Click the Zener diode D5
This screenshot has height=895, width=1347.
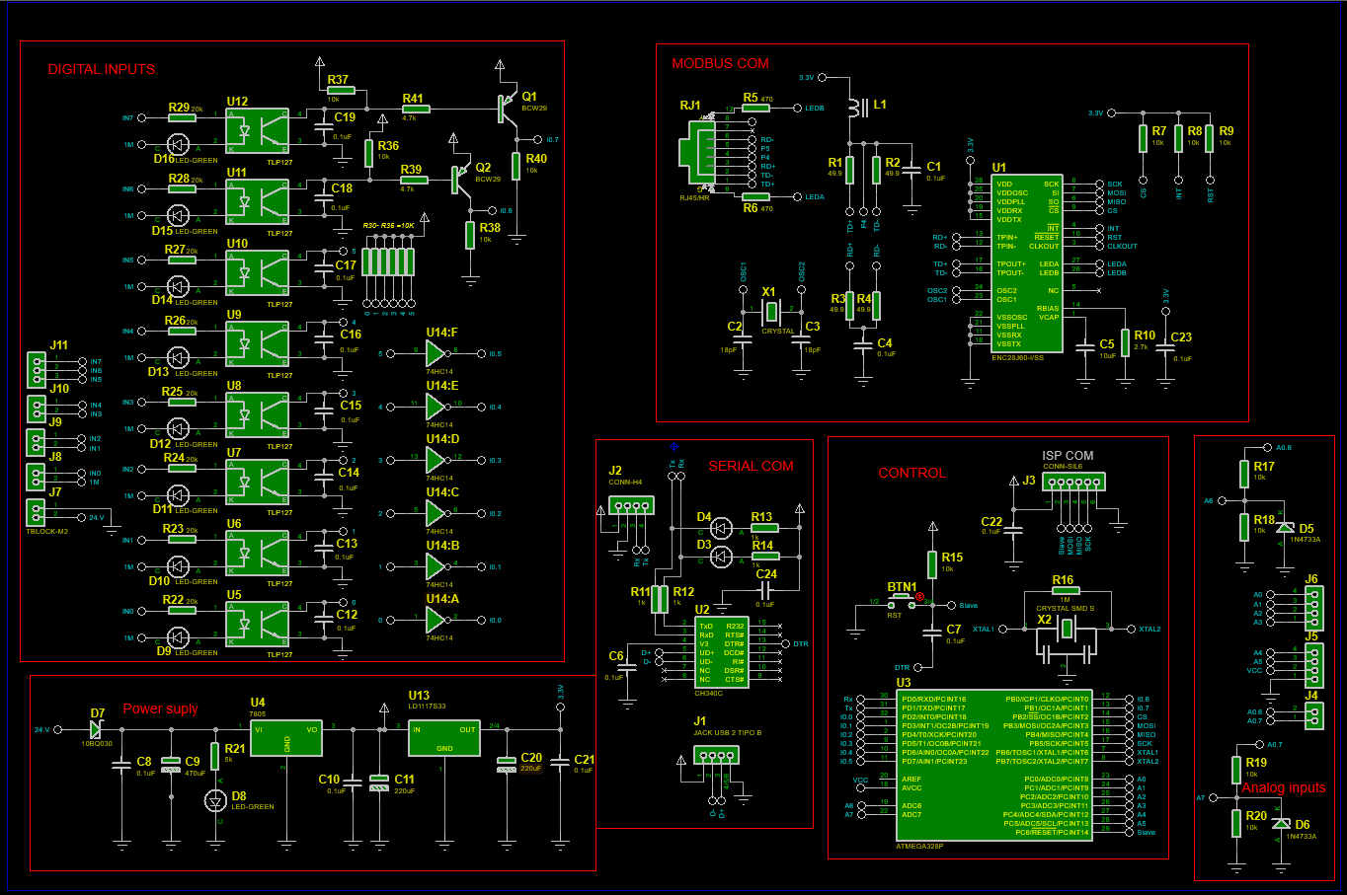tap(1284, 529)
